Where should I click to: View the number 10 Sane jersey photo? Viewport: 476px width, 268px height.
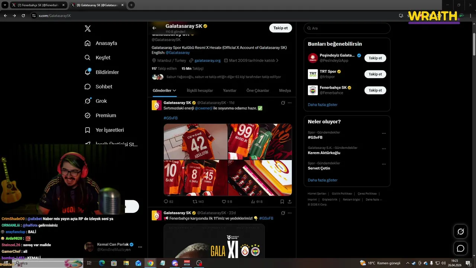click(x=196, y=178)
